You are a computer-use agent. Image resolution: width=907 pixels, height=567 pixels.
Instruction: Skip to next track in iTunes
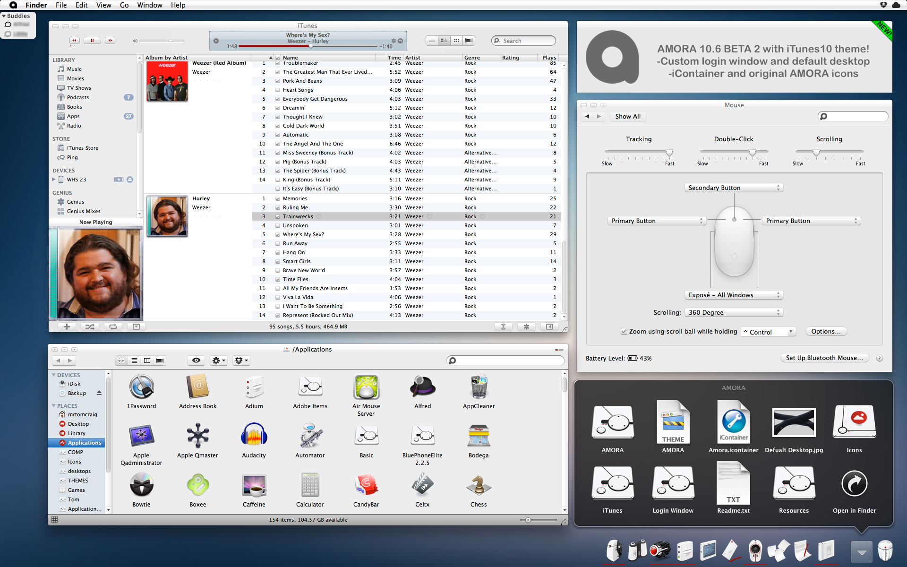[110, 41]
